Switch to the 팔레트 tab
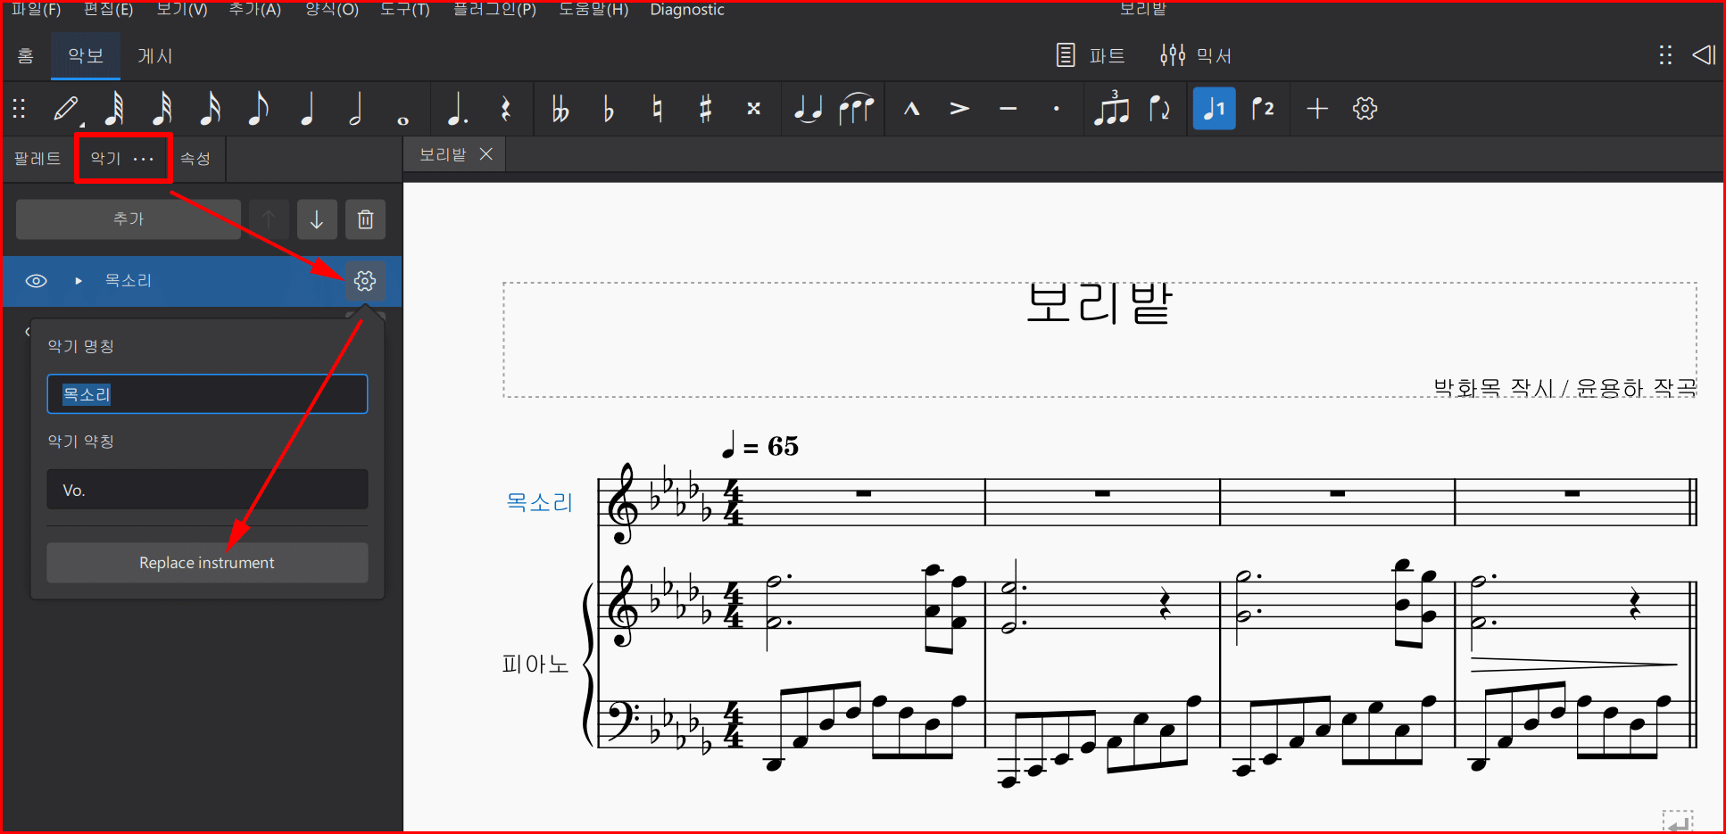 click(37, 159)
